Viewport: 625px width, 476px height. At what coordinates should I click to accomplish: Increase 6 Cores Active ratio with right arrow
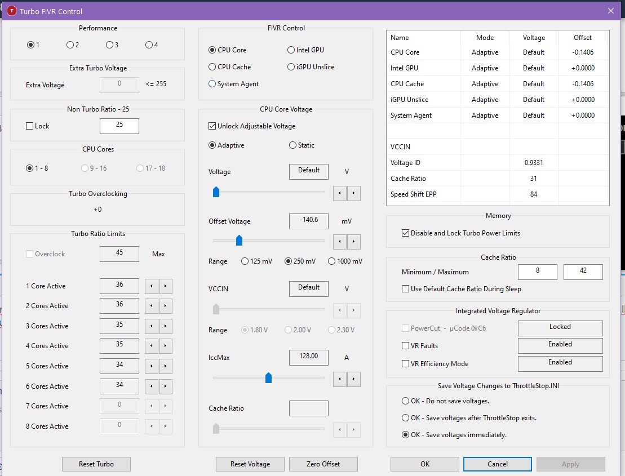coord(166,386)
